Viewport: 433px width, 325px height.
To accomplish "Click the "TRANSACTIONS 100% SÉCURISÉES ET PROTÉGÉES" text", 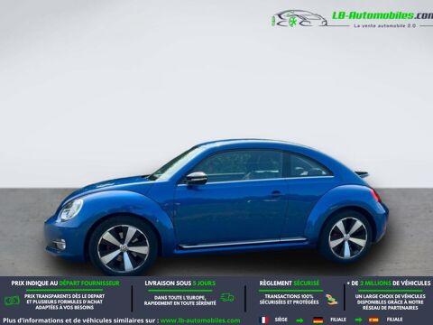I will tap(290, 300).
